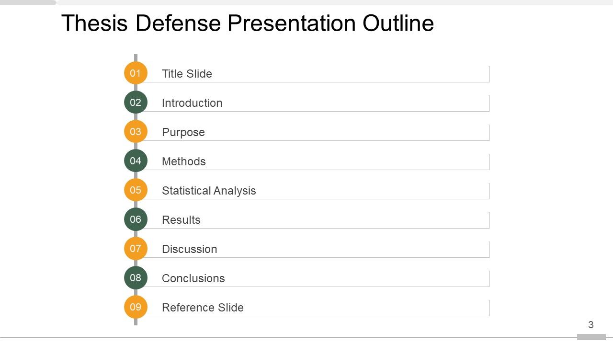613x345 pixels.
Task: Select the green 04 circle marker
Action: (136, 161)
